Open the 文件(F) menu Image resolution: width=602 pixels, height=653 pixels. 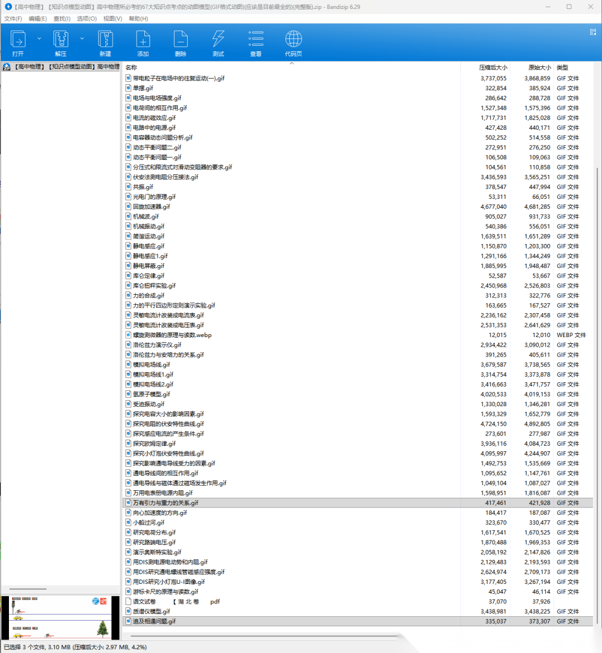(13, 18)
